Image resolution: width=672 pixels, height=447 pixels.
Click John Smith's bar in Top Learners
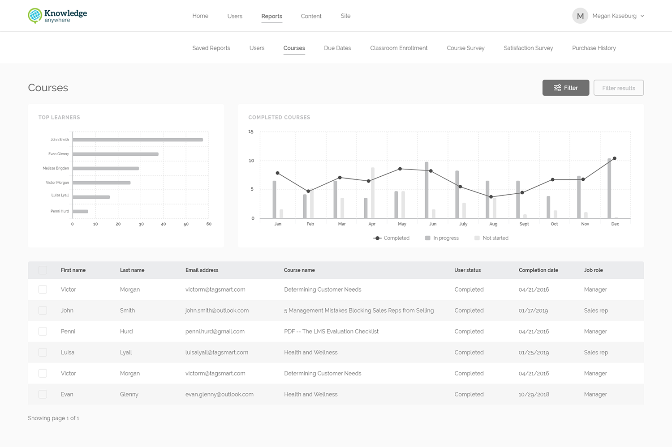pos(138,140)
